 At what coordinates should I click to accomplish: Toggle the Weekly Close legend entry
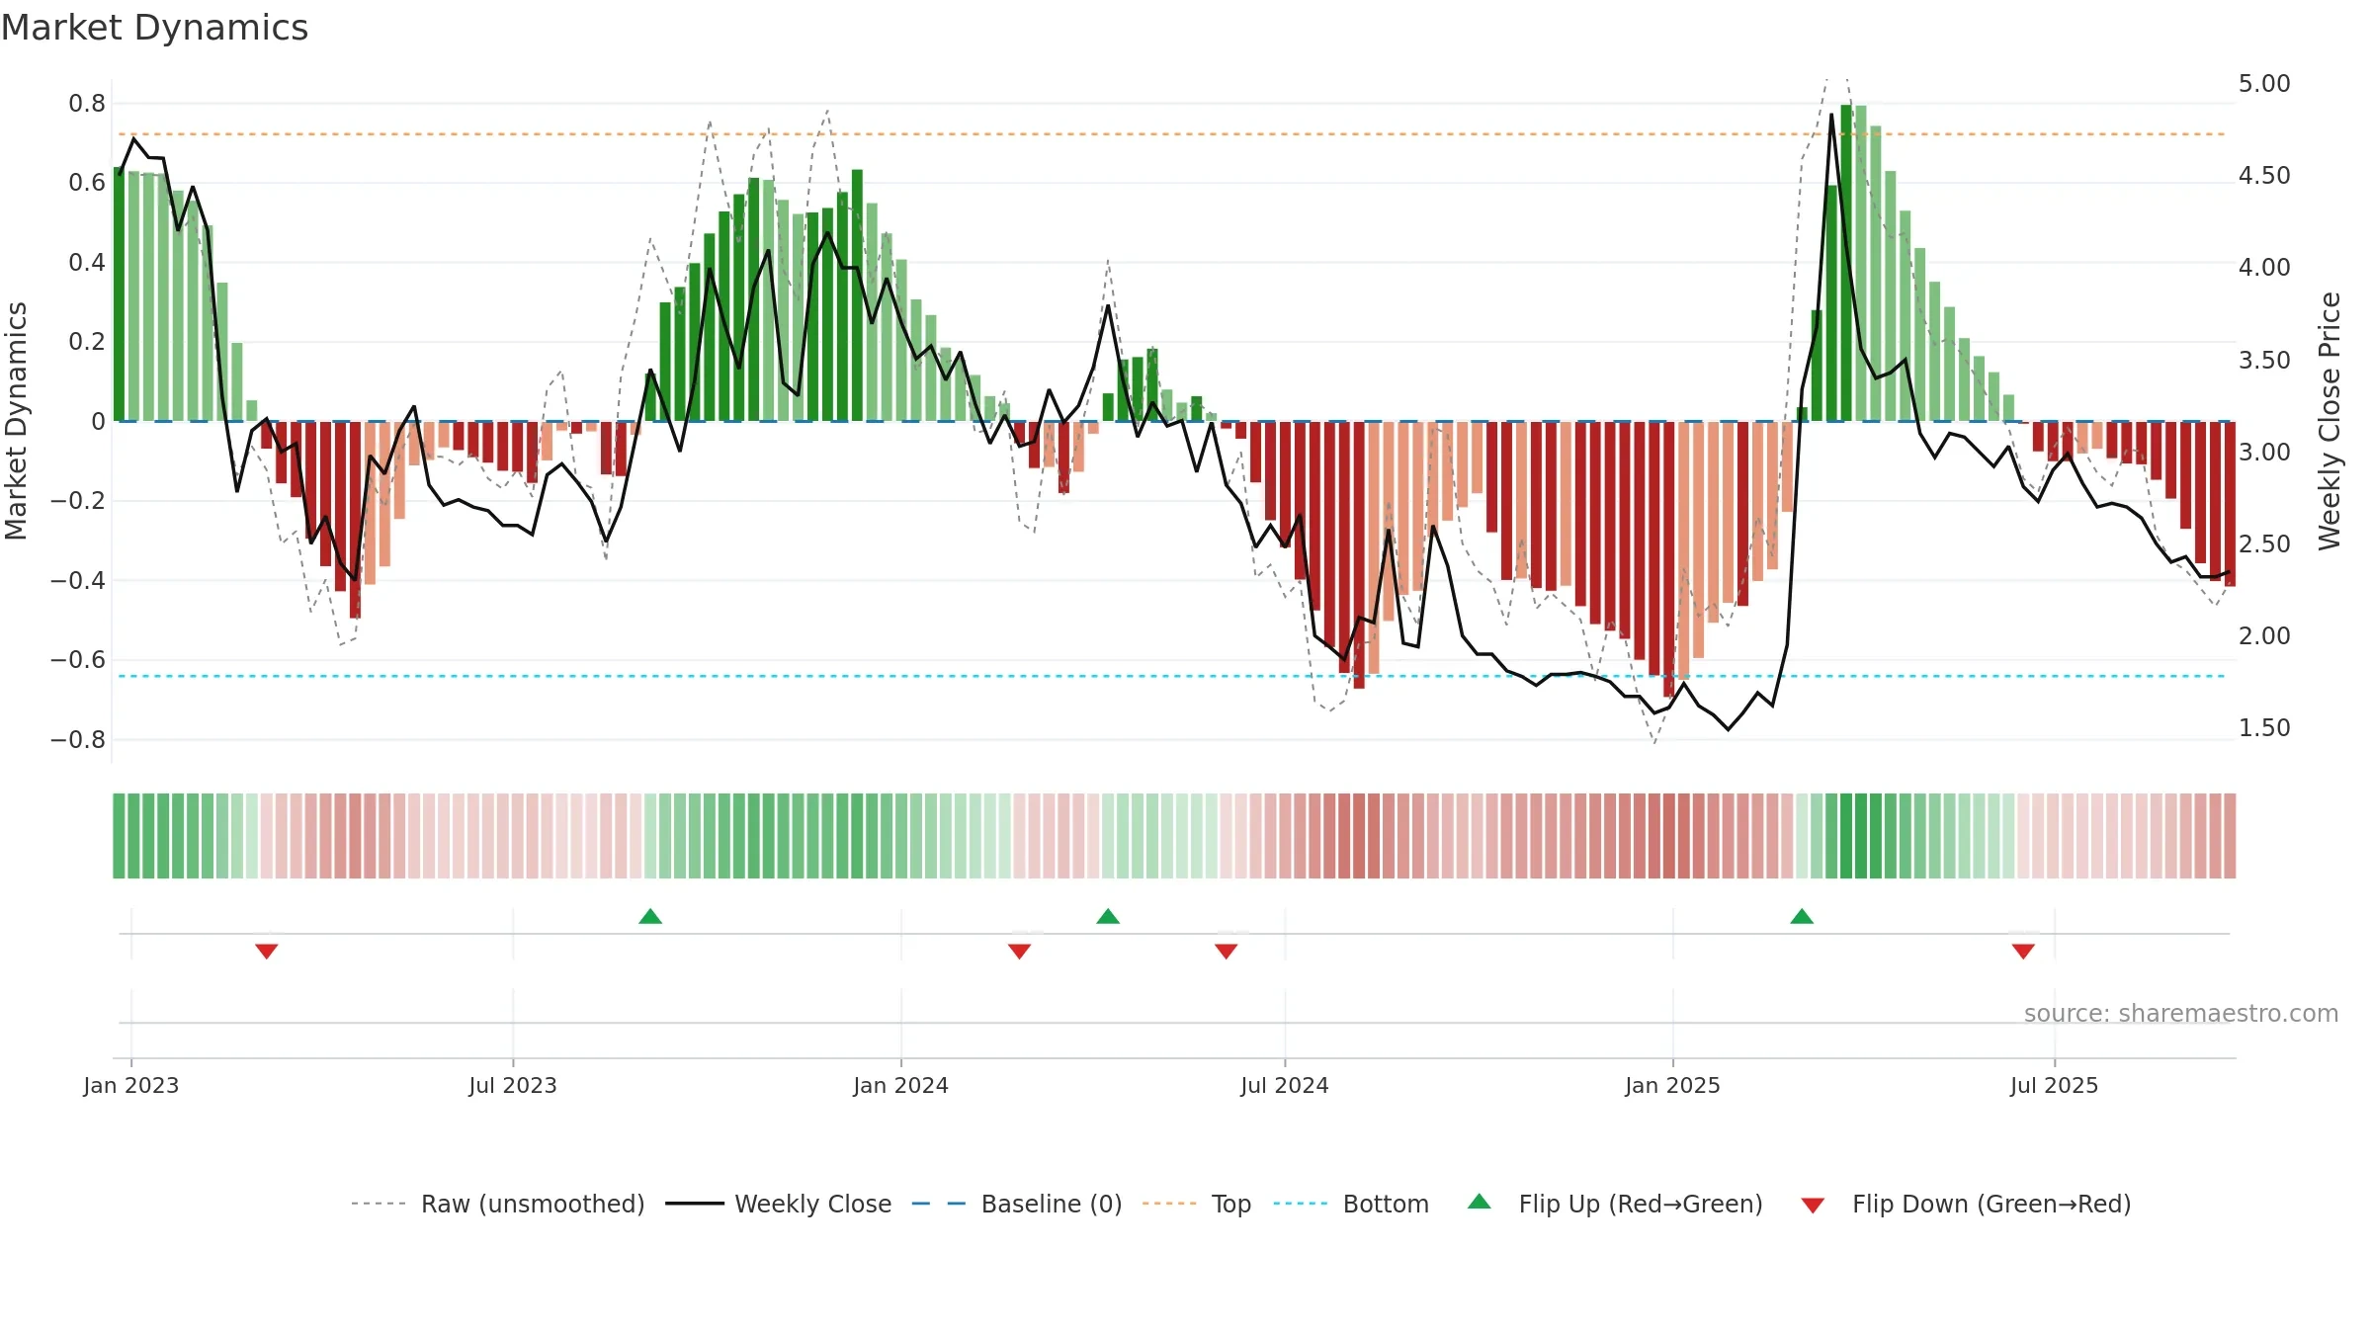[x=779, y=1204]
